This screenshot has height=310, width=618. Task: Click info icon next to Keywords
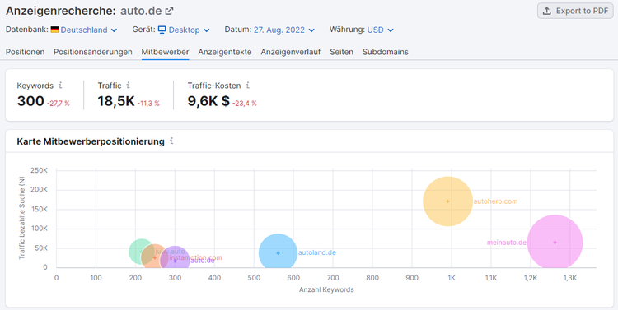coord(60,86)
